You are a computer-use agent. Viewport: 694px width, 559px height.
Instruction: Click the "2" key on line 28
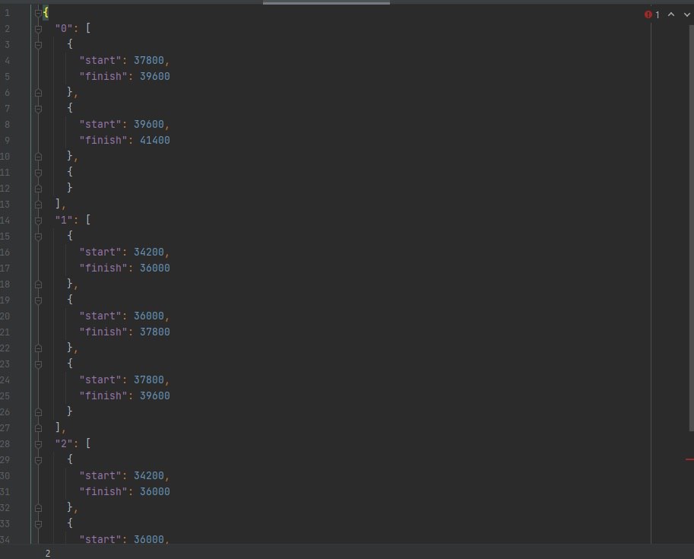64,443
